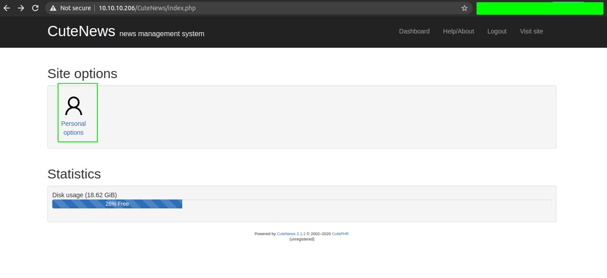Click the Not secure label text
This screenshot has height=278, width=607.
pos(75,8)
